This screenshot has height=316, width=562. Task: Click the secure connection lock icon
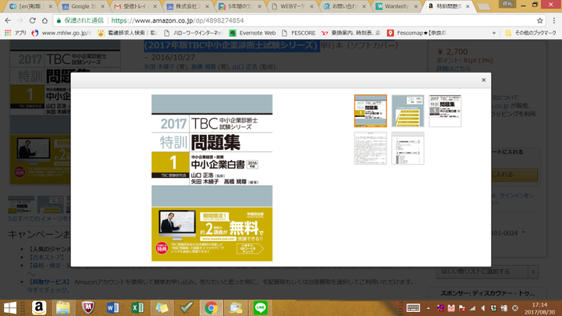pyautogui.click(x=59, y=20)
